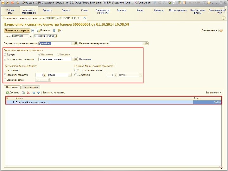Viewport: 228px width, 171px height.
Task: Select the Начисление radio option
Action: click(39, 54)
